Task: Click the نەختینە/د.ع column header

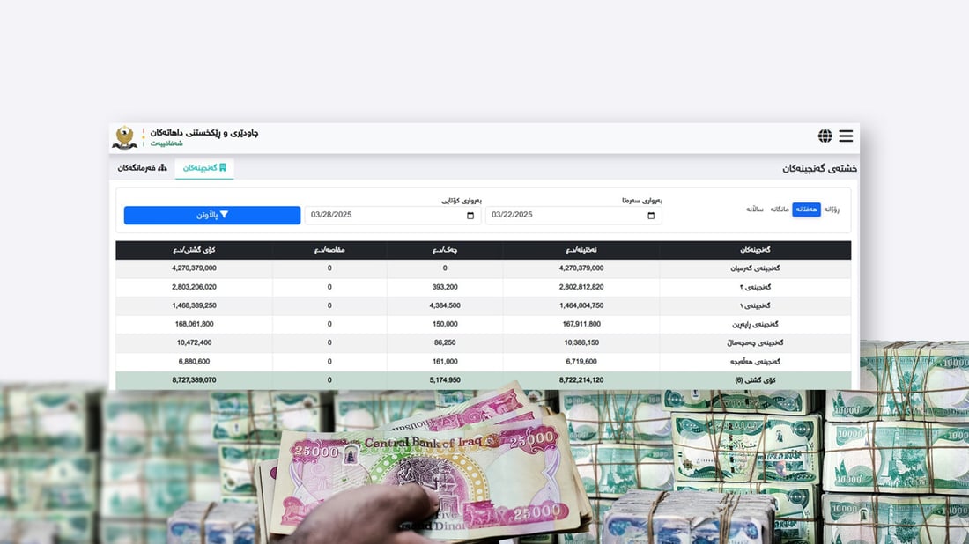Action: pyautogui.click(x=581, y=250)
